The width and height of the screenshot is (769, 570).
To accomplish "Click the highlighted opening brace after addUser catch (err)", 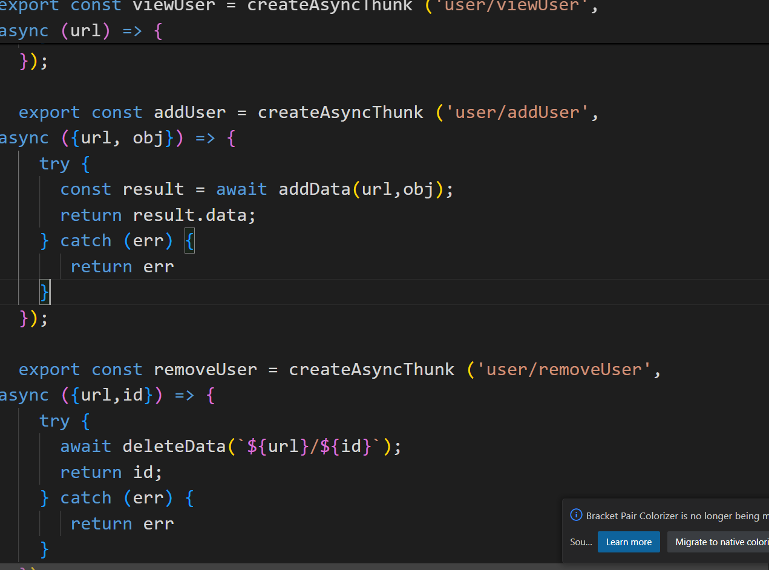I will [x=189, y=241].
